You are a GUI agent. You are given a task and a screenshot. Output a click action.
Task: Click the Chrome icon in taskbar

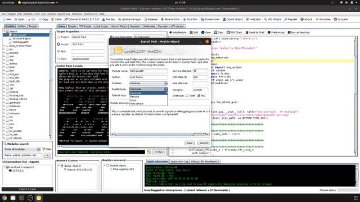pyautogui.click(x=4, y=198)
